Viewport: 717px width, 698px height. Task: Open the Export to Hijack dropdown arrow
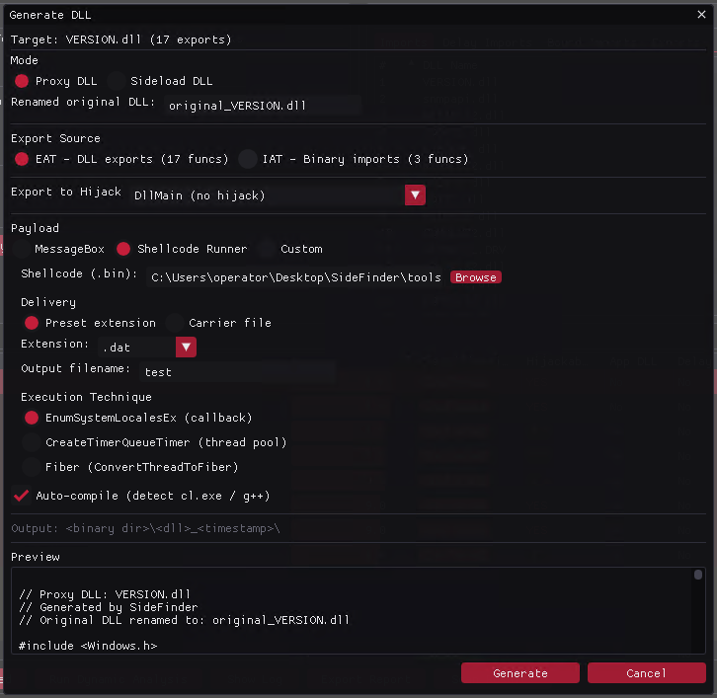click(x=415, y=195)
